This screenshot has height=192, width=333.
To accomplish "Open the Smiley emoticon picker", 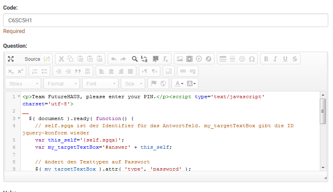I will click(242, 59).
